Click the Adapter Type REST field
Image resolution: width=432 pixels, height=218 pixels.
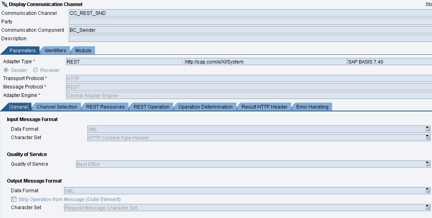point(124,62)
